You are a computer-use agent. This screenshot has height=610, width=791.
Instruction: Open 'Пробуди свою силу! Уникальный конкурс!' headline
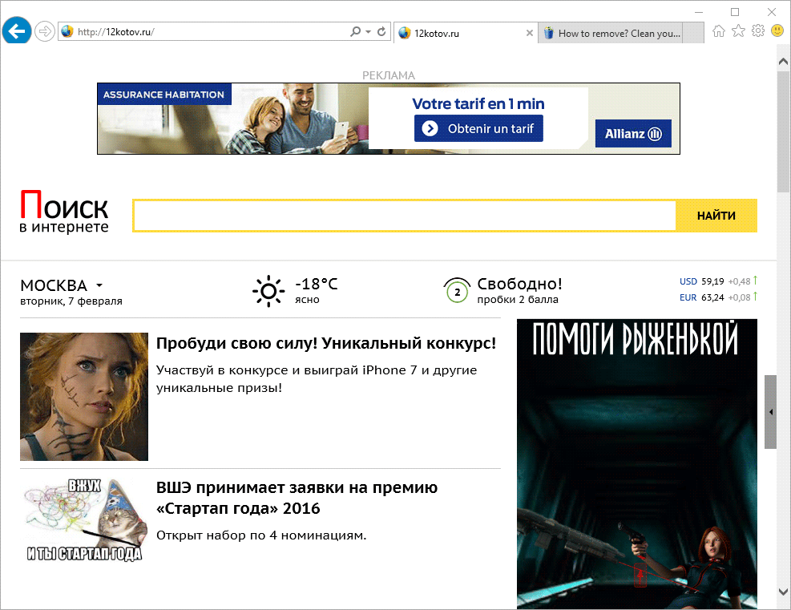pos(326,344)
